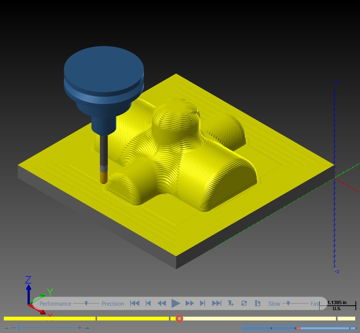Click the red progress marker on timeline
This screenshot has height=333, width=360.
179,319
